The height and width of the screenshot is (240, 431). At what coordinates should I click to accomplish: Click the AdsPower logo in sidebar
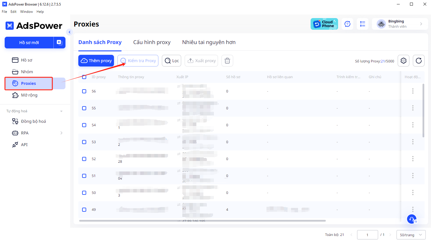tap(34, 26)
